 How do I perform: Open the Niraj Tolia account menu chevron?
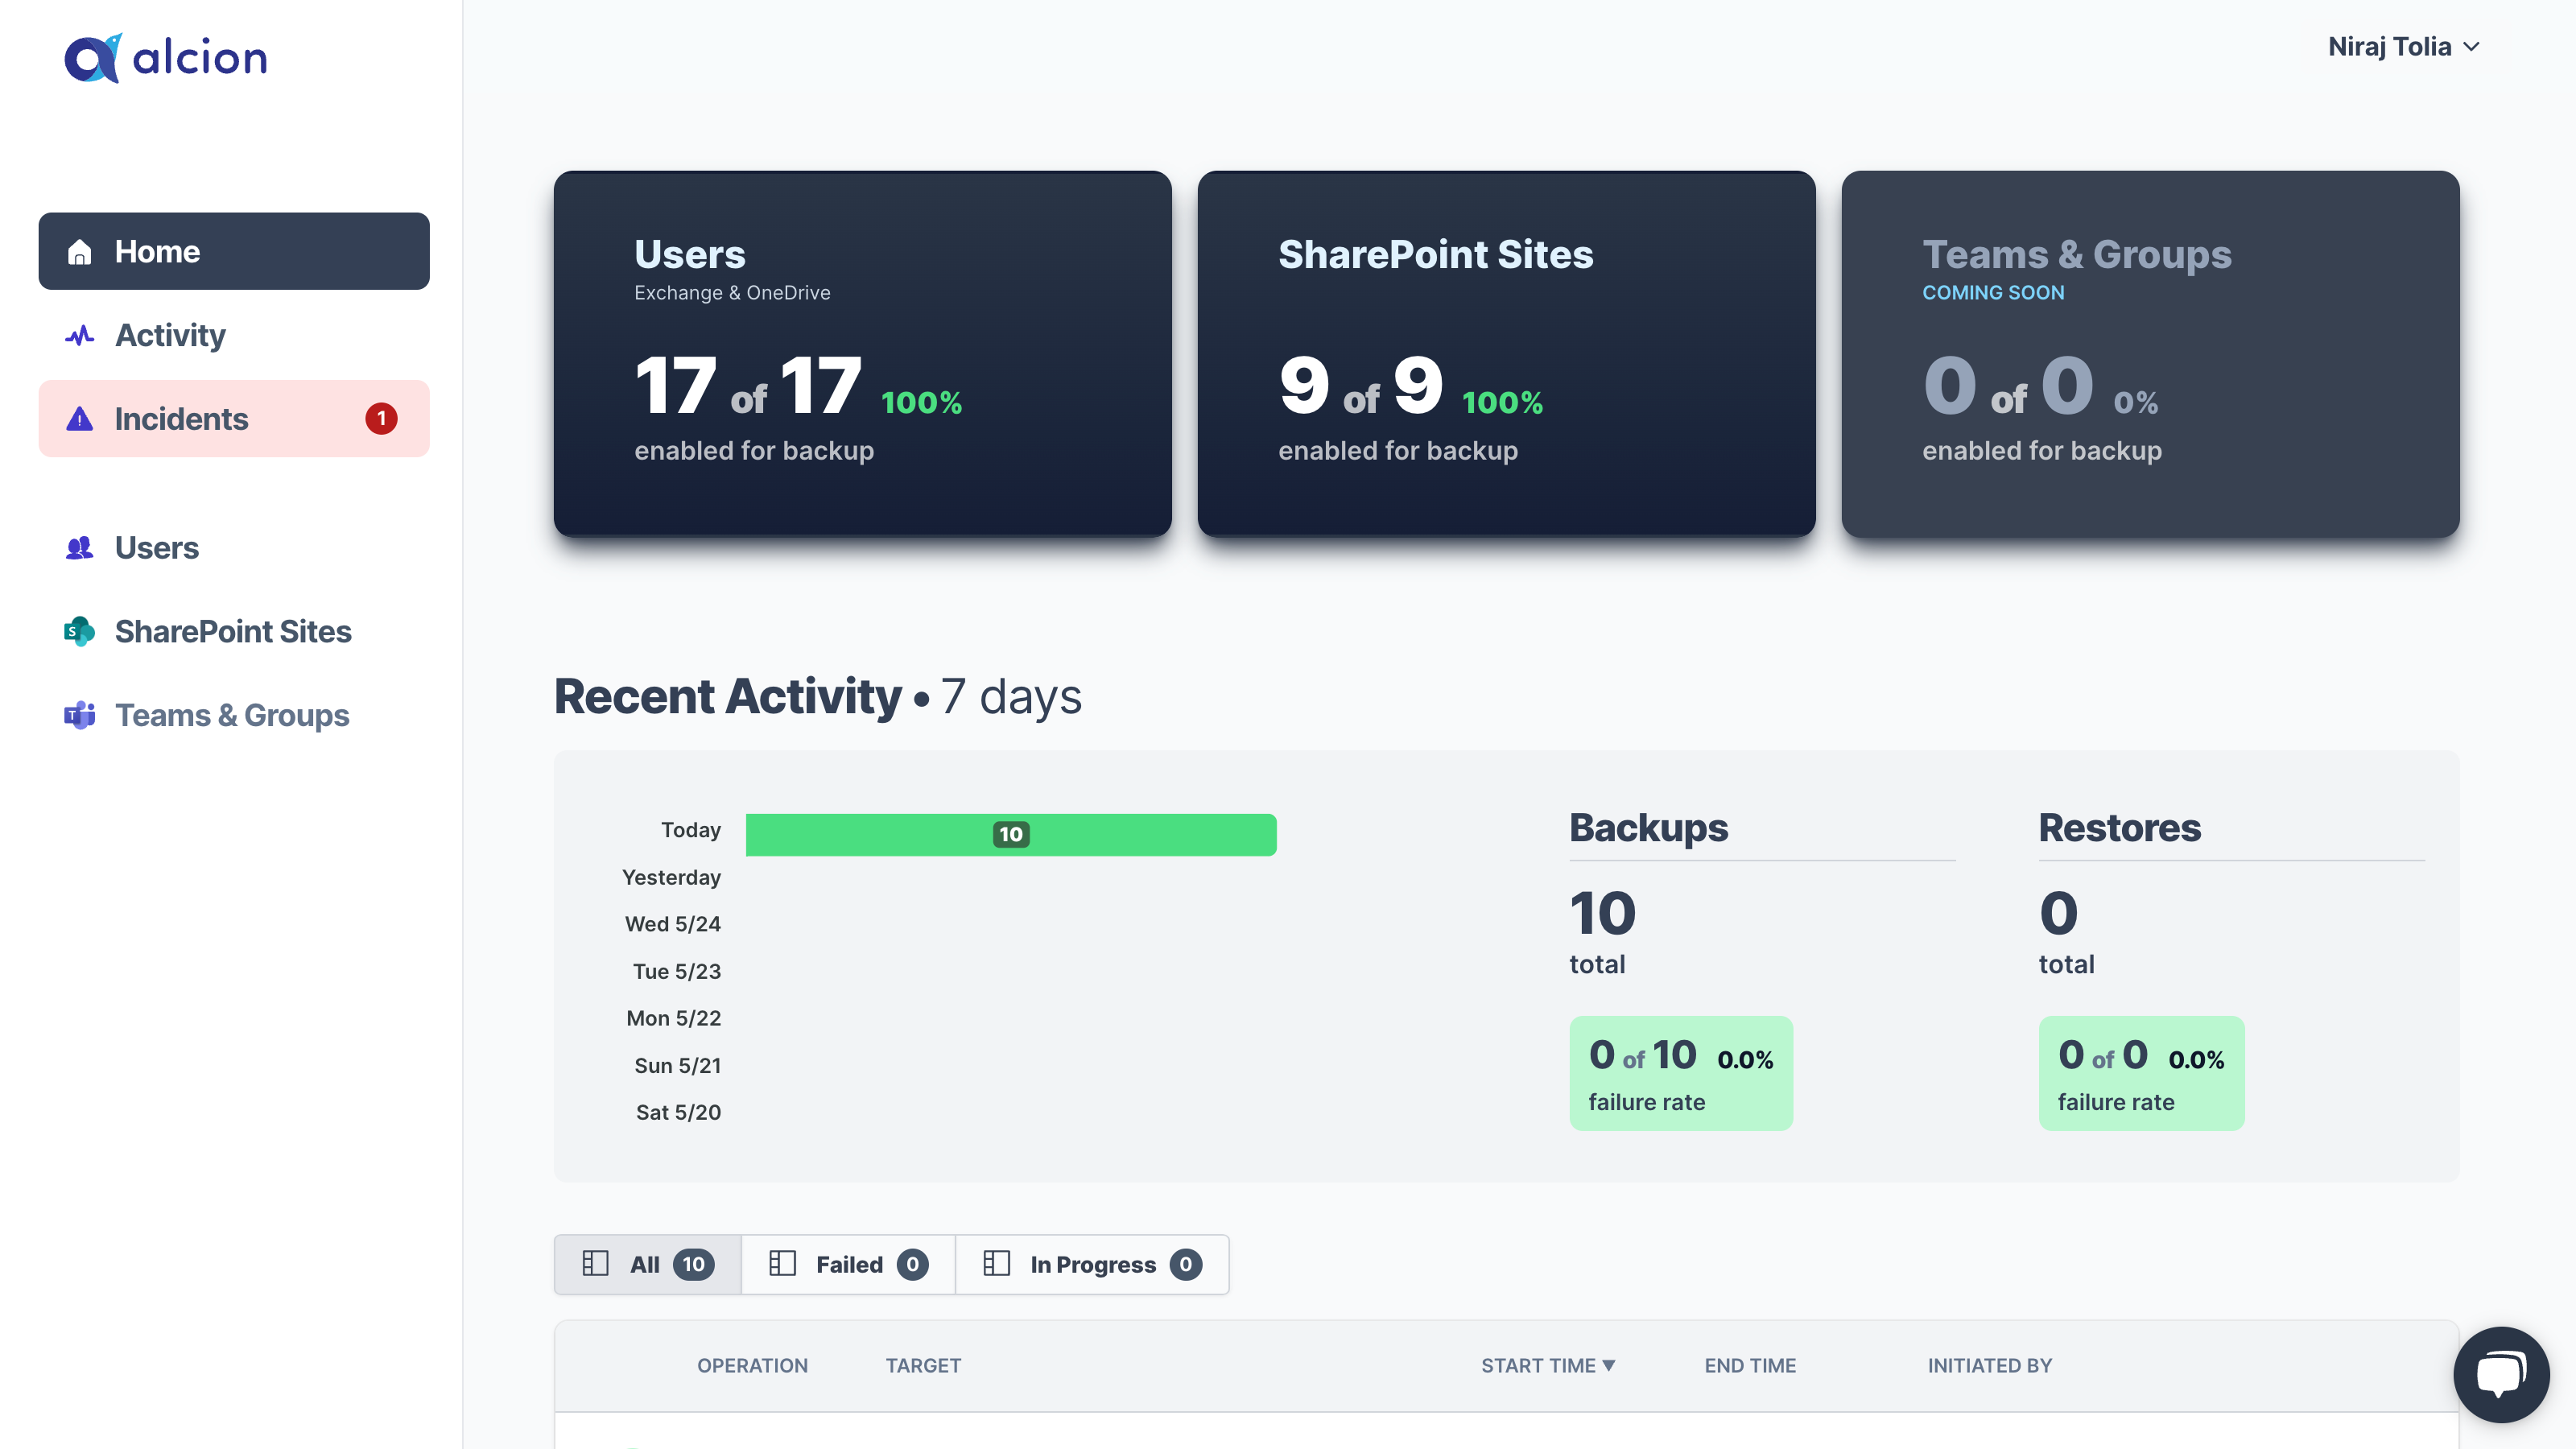tap(2471, 47)
